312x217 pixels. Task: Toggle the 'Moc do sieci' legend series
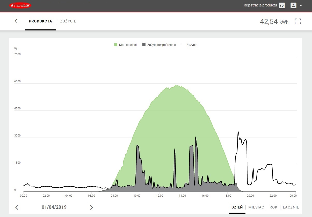[126, 45]
